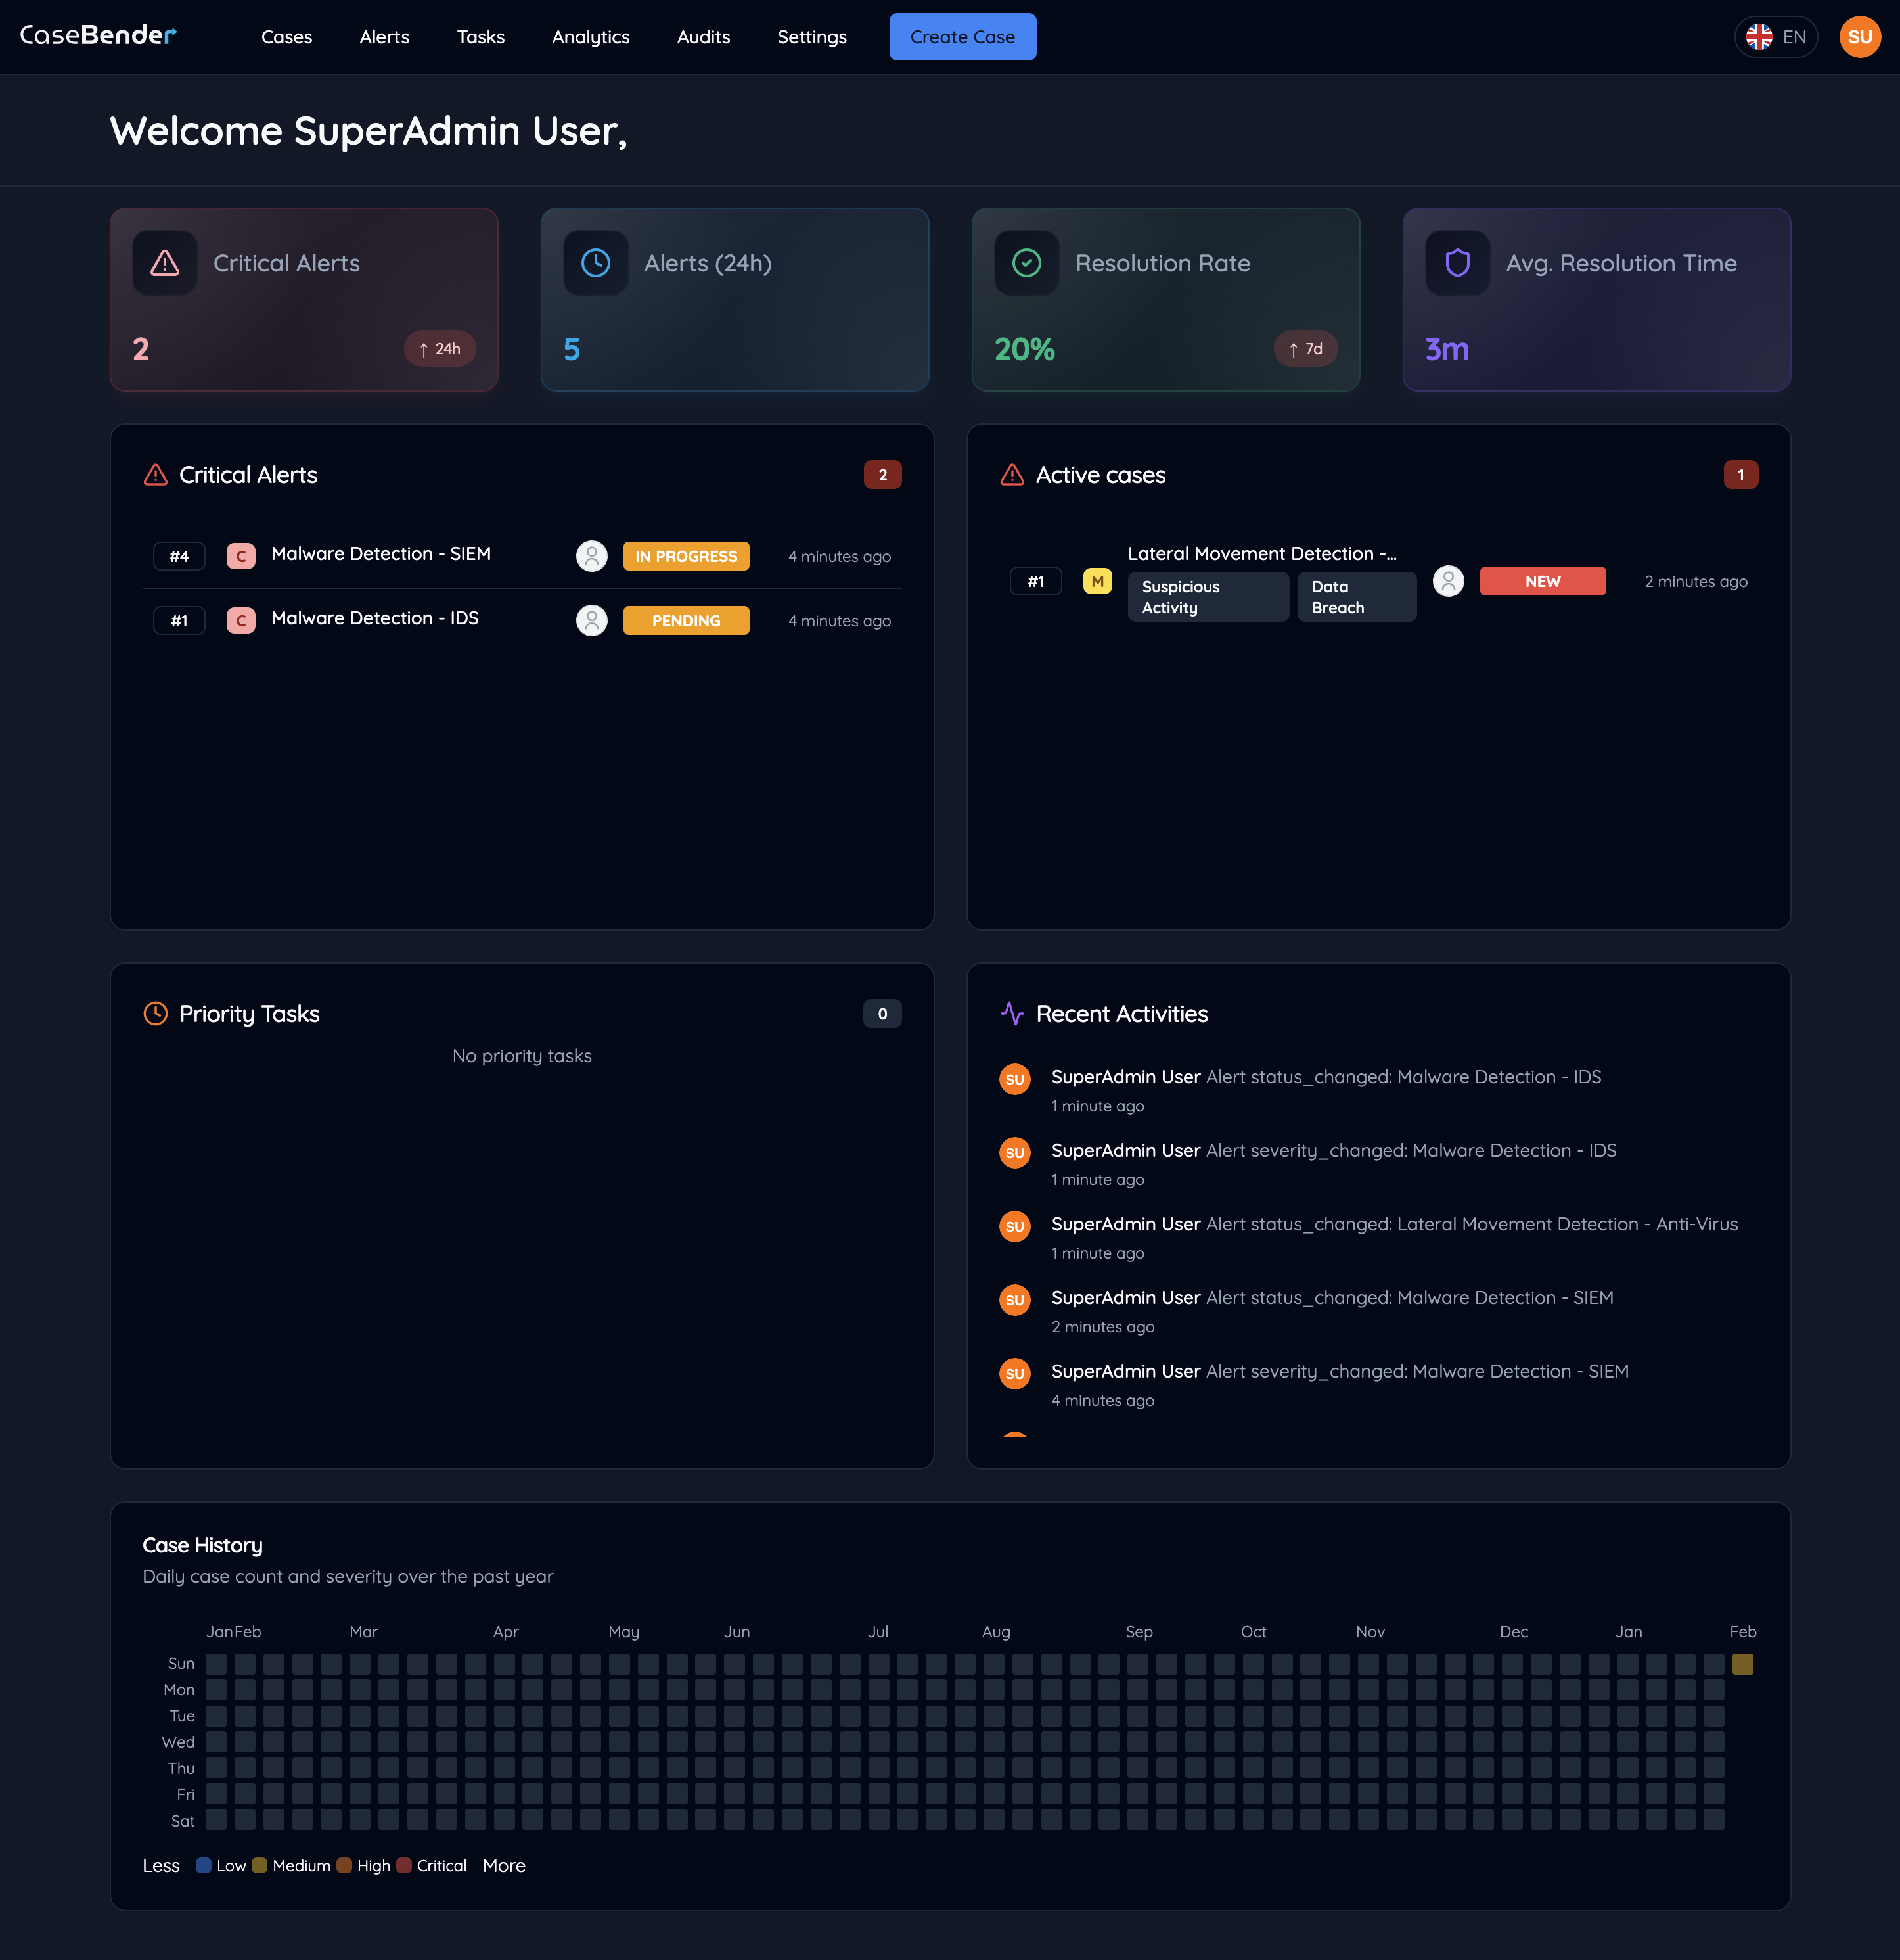Click the IN PROGRESS status badge
This screenshot has height=1960, width=1900.
686,556
